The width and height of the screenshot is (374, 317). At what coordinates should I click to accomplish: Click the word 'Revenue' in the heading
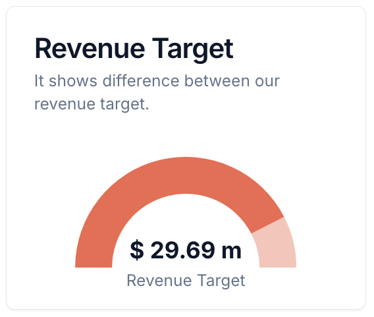point(90,49)
